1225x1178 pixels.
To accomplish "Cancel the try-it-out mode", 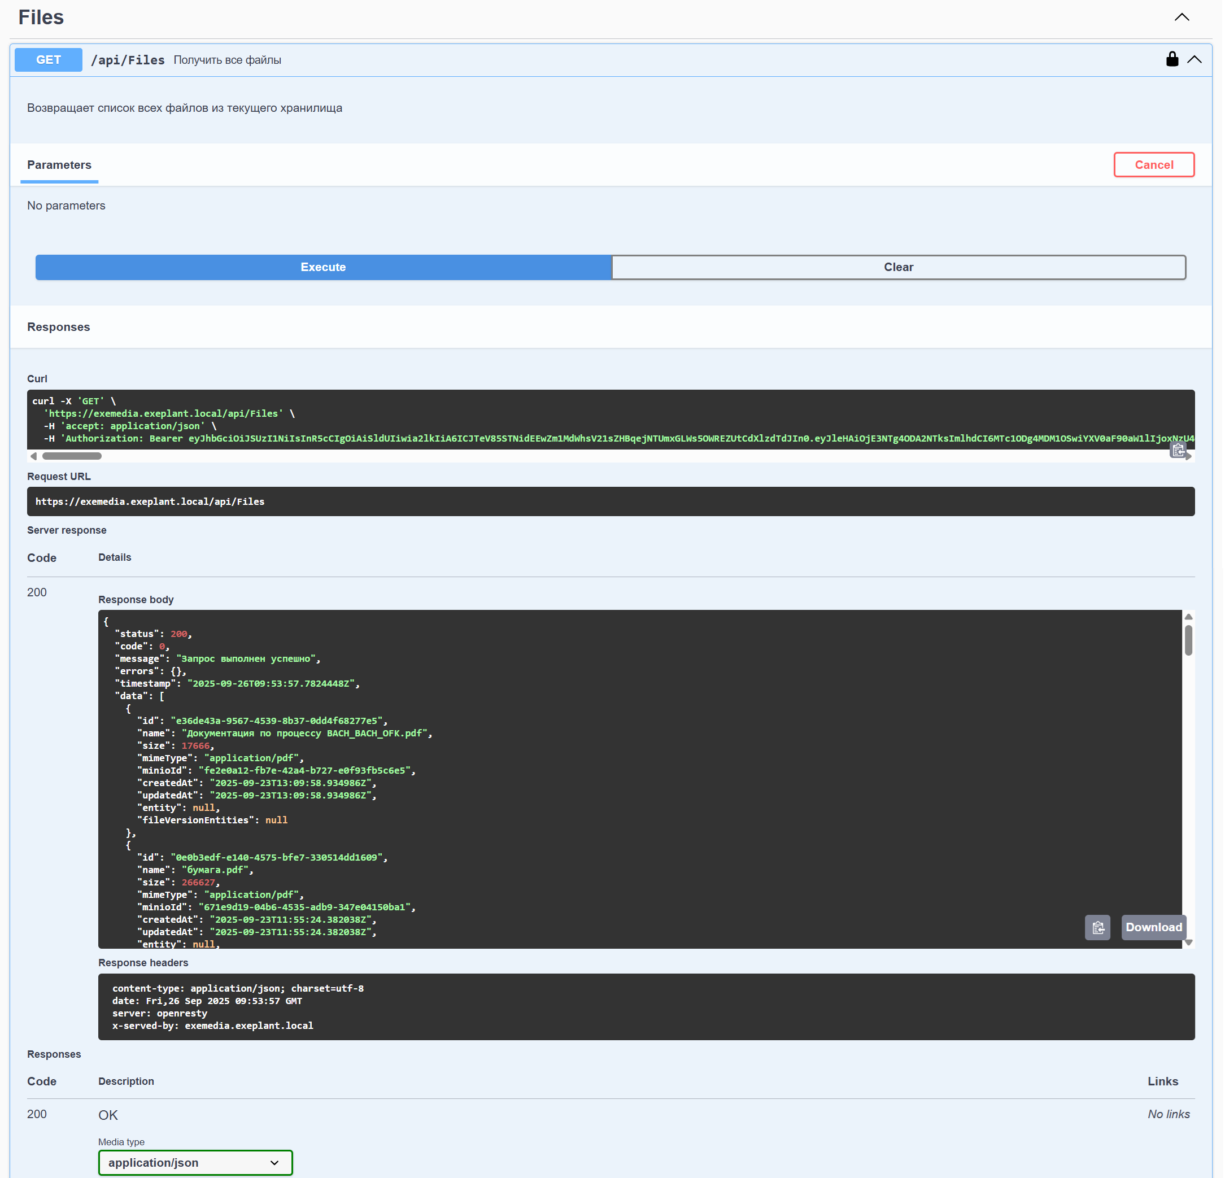I will click(x=1153, y=164).
